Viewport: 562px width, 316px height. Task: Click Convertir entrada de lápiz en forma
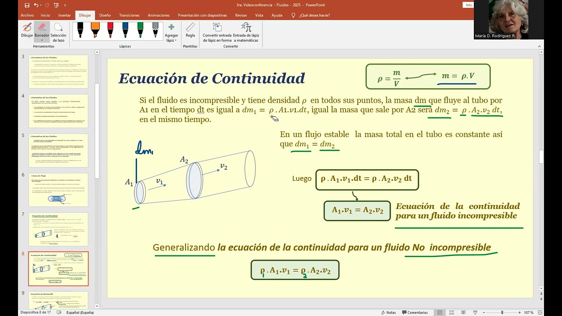217,32
